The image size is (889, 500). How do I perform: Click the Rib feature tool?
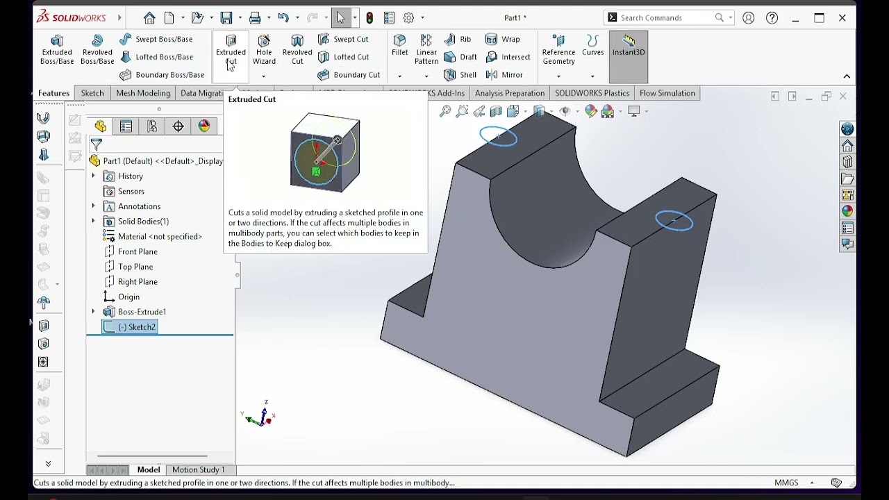tap(458, 40)
